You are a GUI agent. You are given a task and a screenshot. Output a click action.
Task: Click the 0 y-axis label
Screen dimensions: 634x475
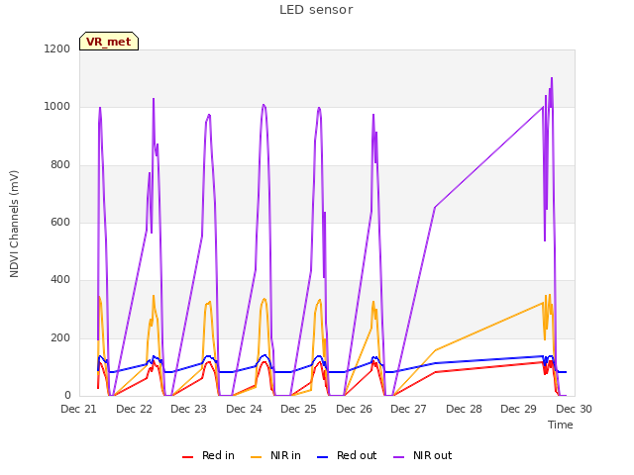(67, 395)
